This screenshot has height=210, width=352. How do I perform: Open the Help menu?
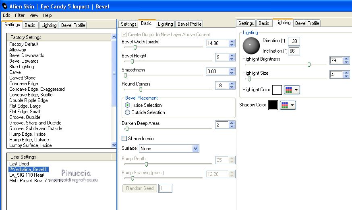48,15
